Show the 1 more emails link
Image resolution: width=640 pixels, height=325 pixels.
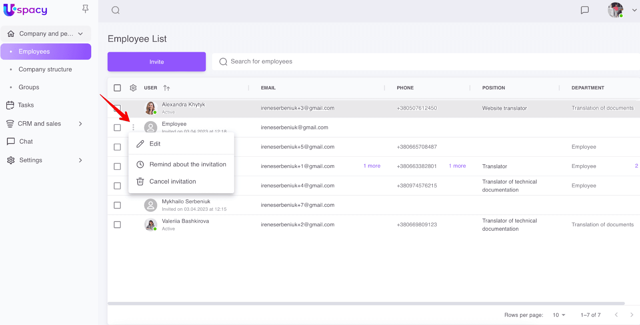(x=372, y=166)
